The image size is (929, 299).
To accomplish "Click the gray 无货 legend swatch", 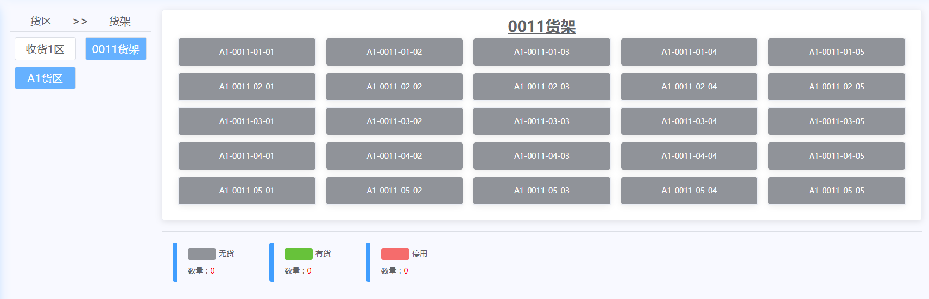I will coord(201,254).
